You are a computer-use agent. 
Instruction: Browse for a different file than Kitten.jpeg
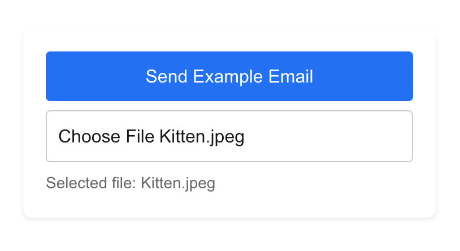pyautogui.click(x=107, y=137)
